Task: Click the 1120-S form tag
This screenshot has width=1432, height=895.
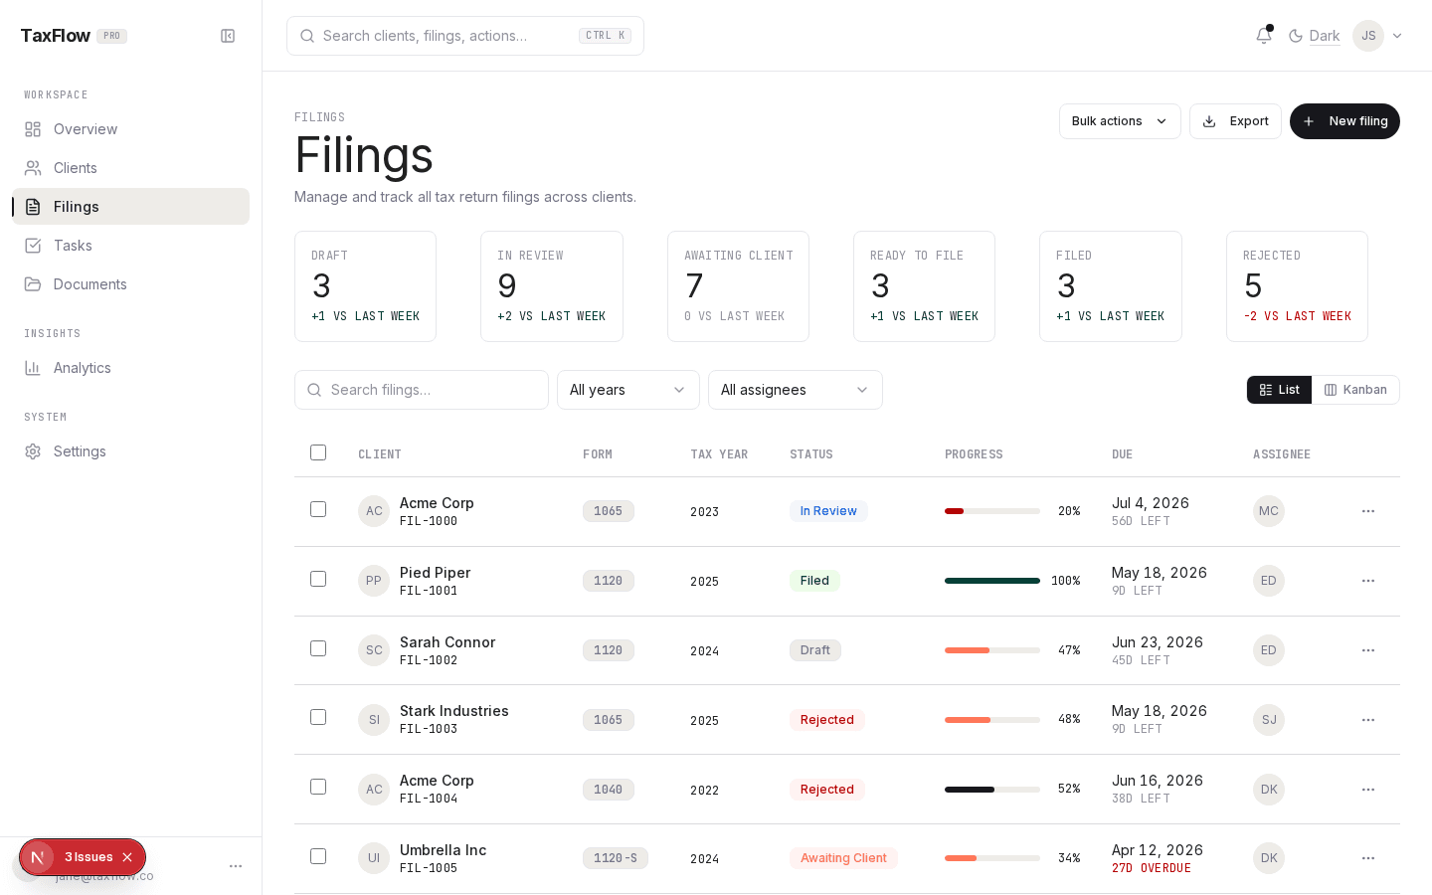Action: click(x=616, y=858)
